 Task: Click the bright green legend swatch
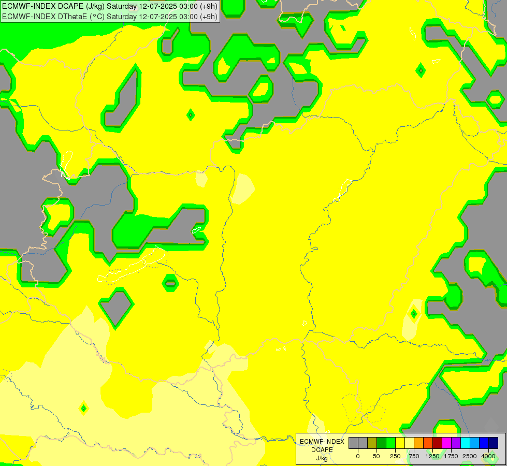[x=390, y=443]
